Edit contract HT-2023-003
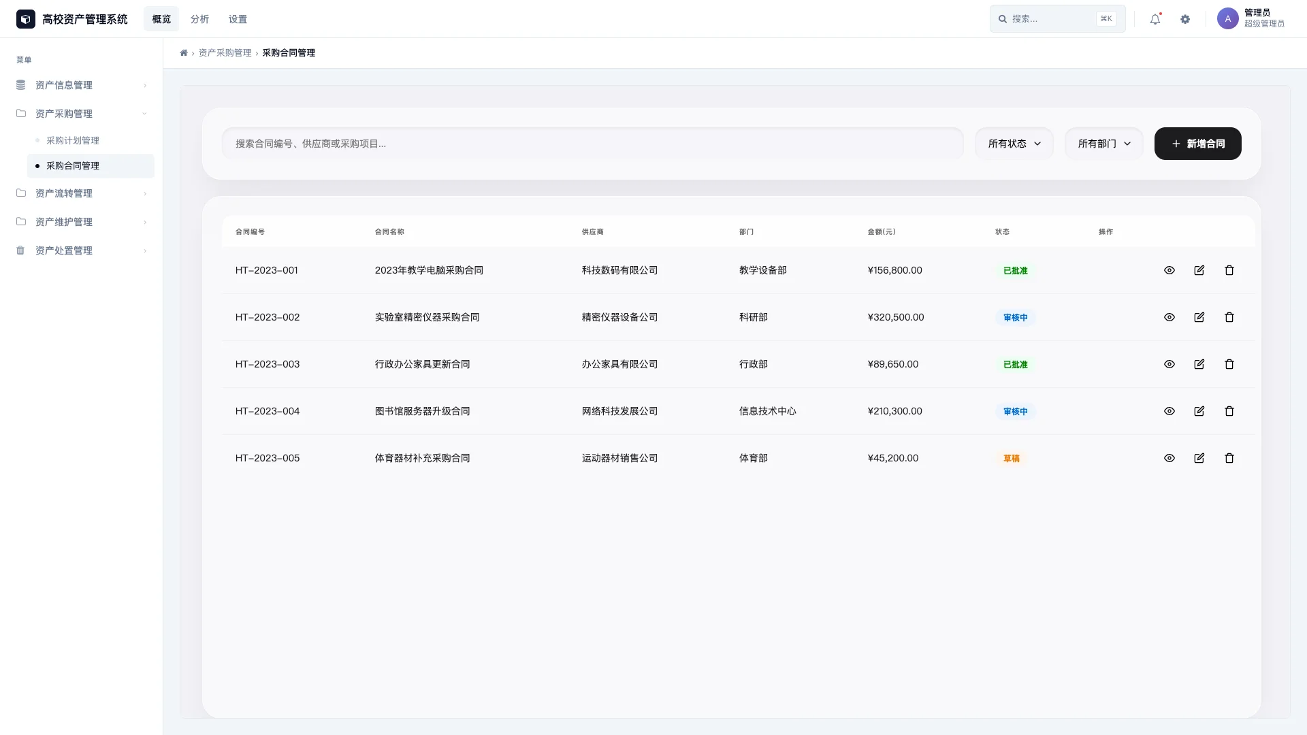The height and width of the screenshot is (735, 1307). click(x=1199, y=364)
